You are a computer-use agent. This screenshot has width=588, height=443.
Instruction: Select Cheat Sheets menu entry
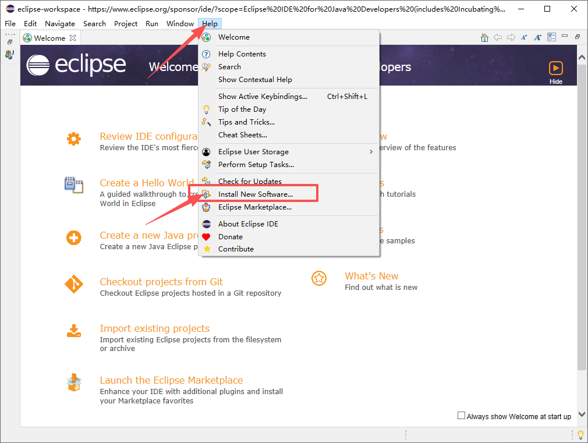click(x=289, y=134)
